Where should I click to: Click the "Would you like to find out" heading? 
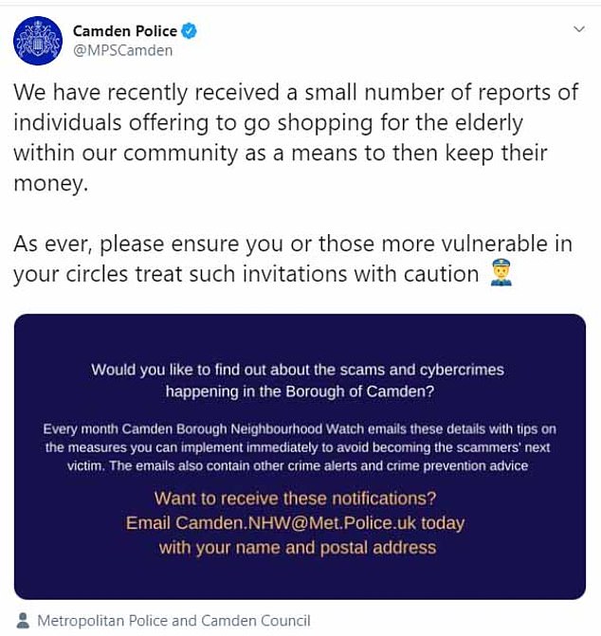[x=297, y=370]
